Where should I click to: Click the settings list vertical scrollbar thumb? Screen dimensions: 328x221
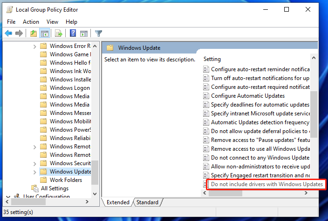tap(314, 114)
